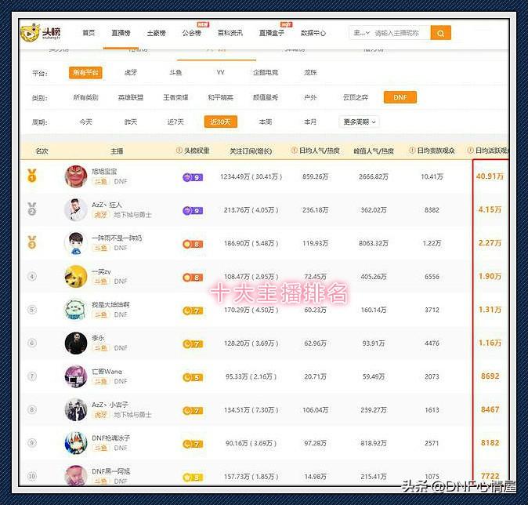This screenshot has width=528, height=505.
Task: Click the 斗鱼 platform tag under 旭旭宝宝
Action: [101, 181]
